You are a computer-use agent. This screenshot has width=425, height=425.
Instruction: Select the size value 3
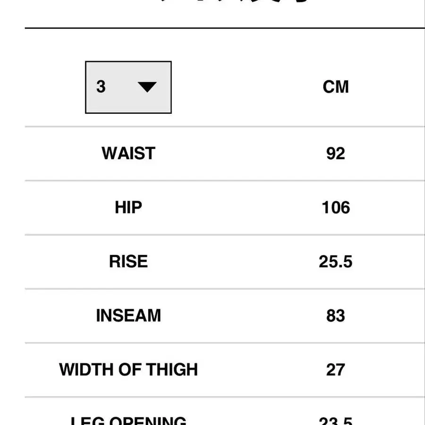click(101, 87)
